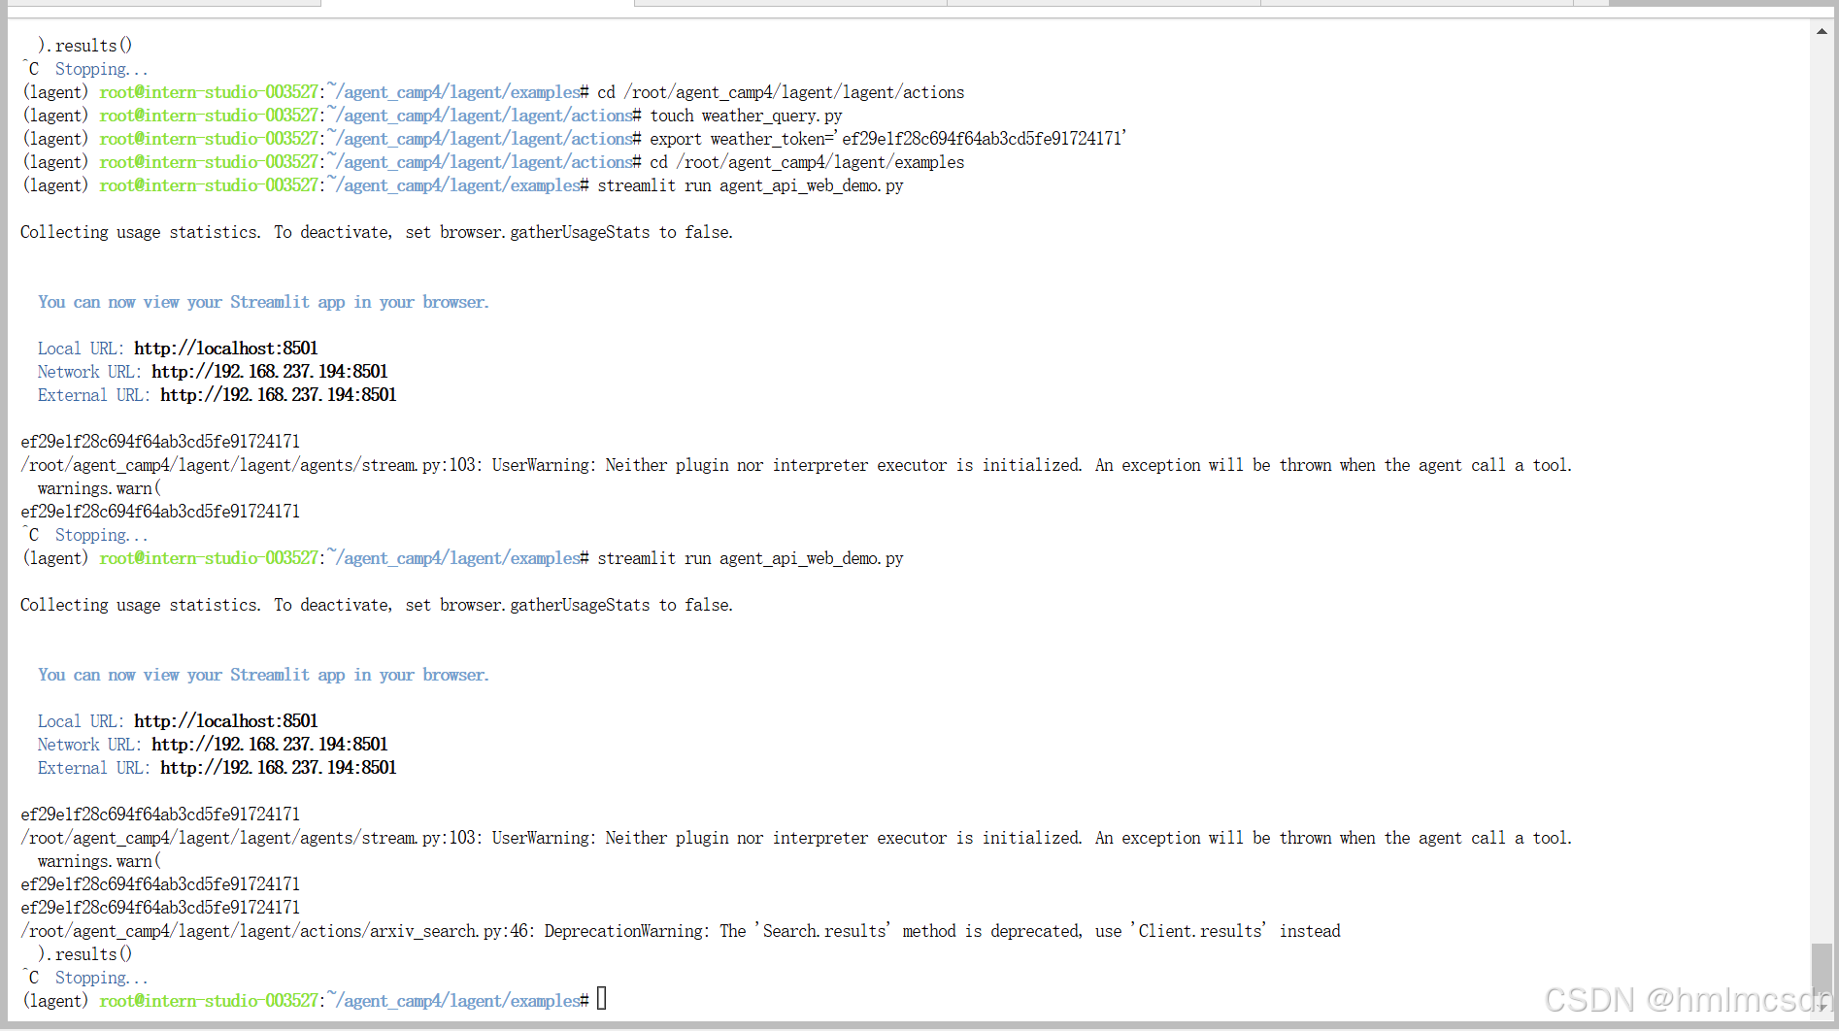The height and width of the screenshot is (1031, 1839).
Task: Click the first UserWarning stream.py:103 line
Action: [796, 465]
